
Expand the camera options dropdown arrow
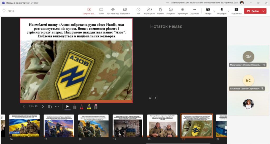tap(214, 11)
